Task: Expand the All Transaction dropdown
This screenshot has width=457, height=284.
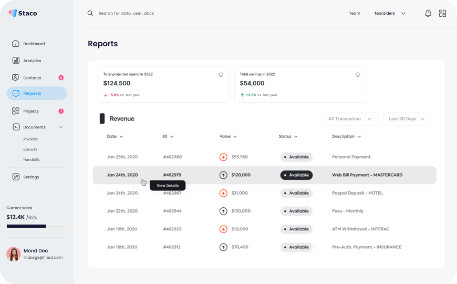Action: pyautogui.click(x=350, y=119)
